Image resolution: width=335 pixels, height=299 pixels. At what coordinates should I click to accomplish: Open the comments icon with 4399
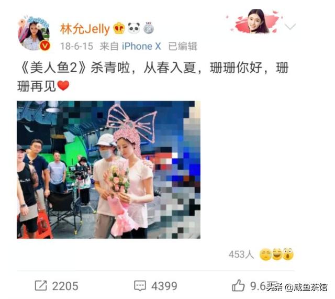[x=140, y=286]
